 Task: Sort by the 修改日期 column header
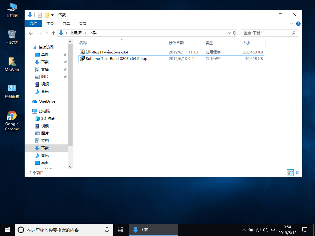(185, 43)
